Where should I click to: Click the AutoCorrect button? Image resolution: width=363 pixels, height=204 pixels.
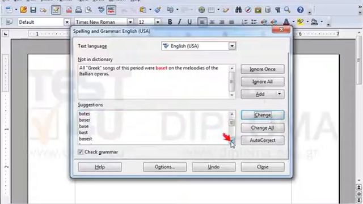[x=263, y=140]
